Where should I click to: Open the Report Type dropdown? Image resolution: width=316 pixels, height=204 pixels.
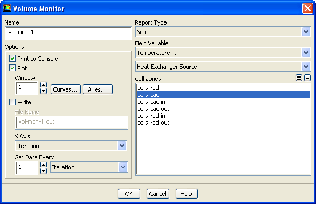click(x=306, y=32)
